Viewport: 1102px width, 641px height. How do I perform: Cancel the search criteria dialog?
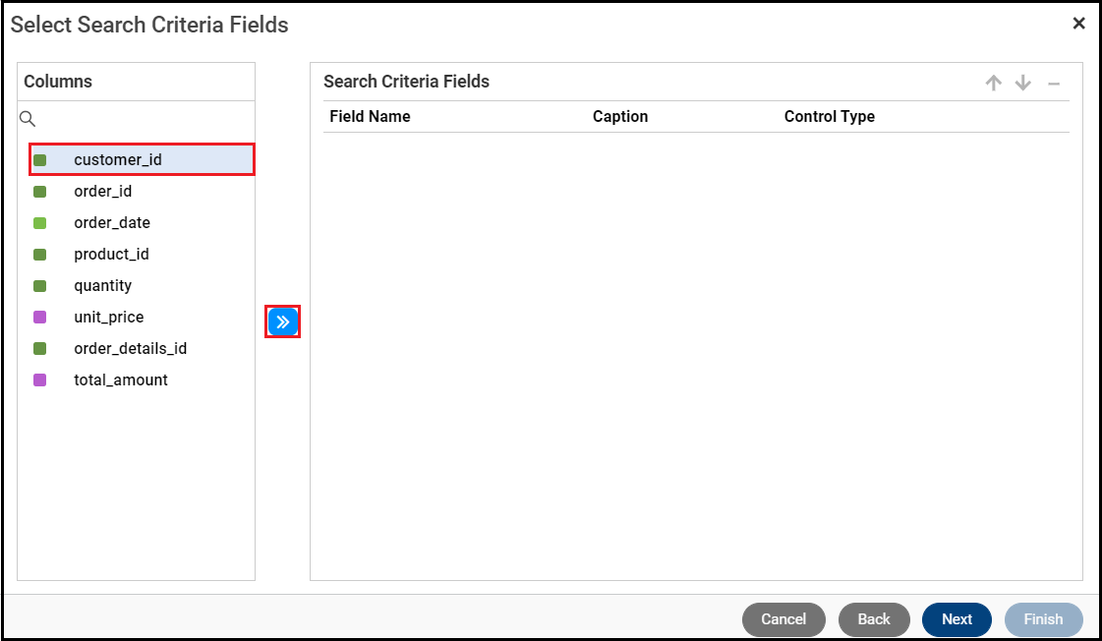click(783, 619)
